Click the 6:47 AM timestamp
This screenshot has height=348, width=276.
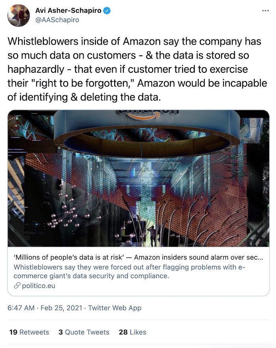click(x=21, y=308)
